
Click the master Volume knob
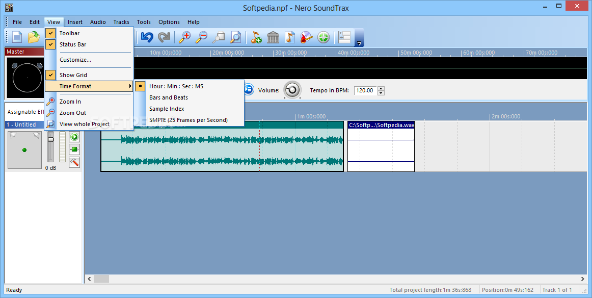(292, 90)
